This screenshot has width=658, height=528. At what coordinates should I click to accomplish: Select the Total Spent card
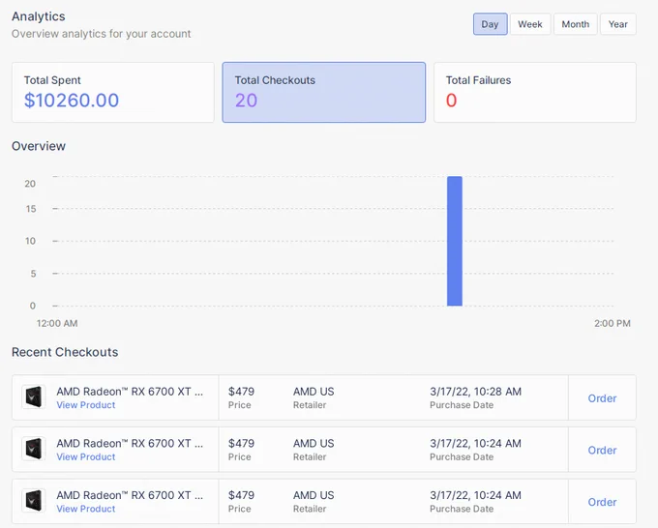[x=113, y=93]
